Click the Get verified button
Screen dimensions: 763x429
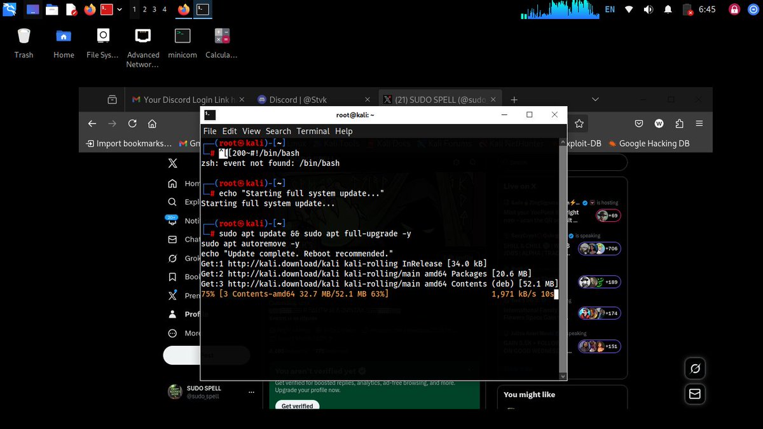click(296, 405)
